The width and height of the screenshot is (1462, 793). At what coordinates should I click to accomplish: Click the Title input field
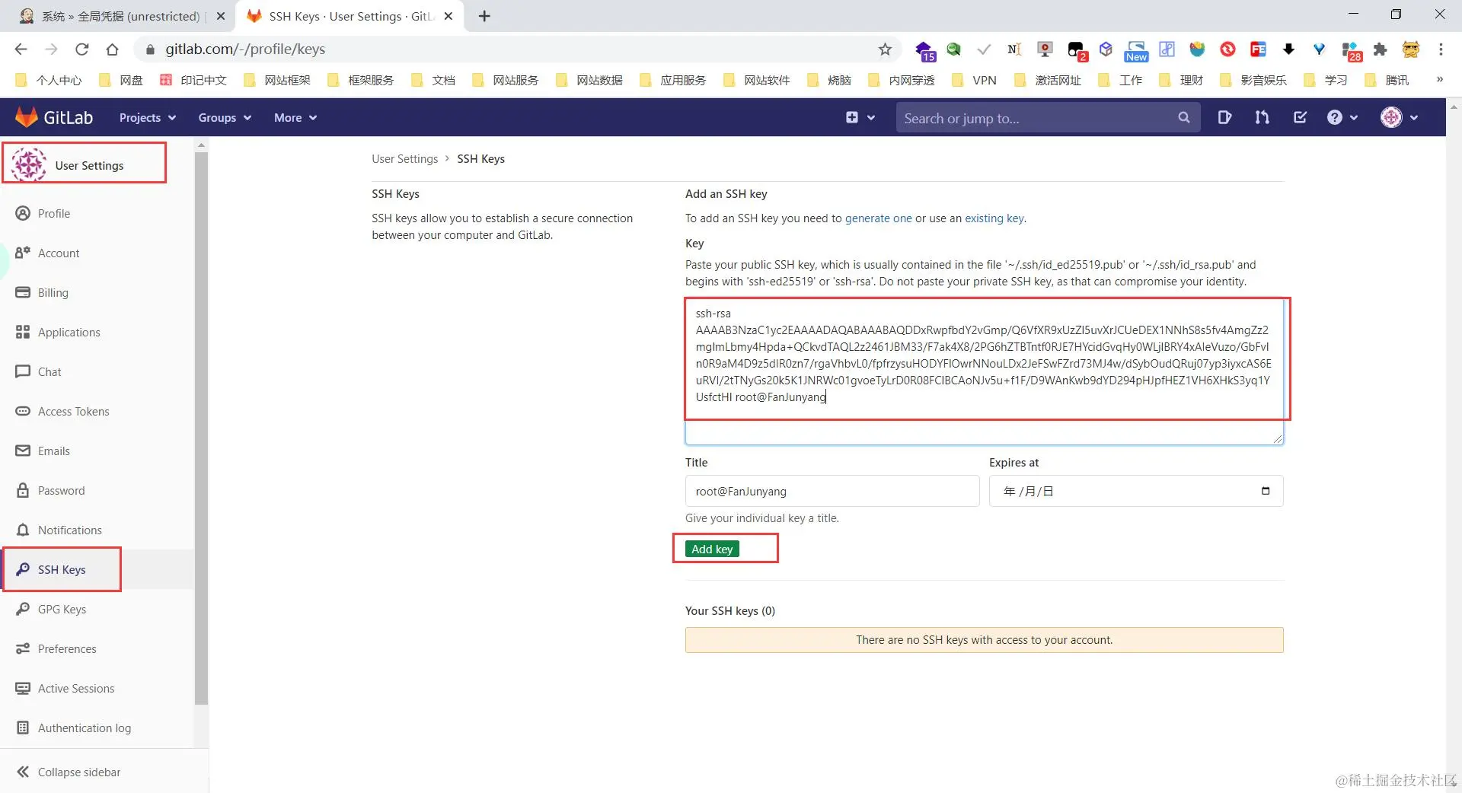pyautogui.click(x=832, y=491)
